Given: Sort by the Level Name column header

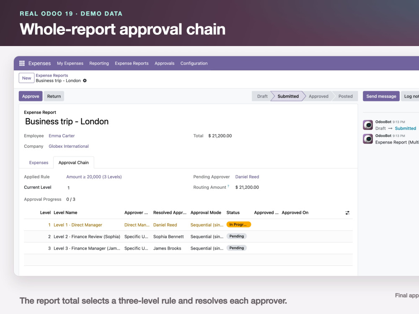Looking at the screenshot, I should (x=65, y=213).
